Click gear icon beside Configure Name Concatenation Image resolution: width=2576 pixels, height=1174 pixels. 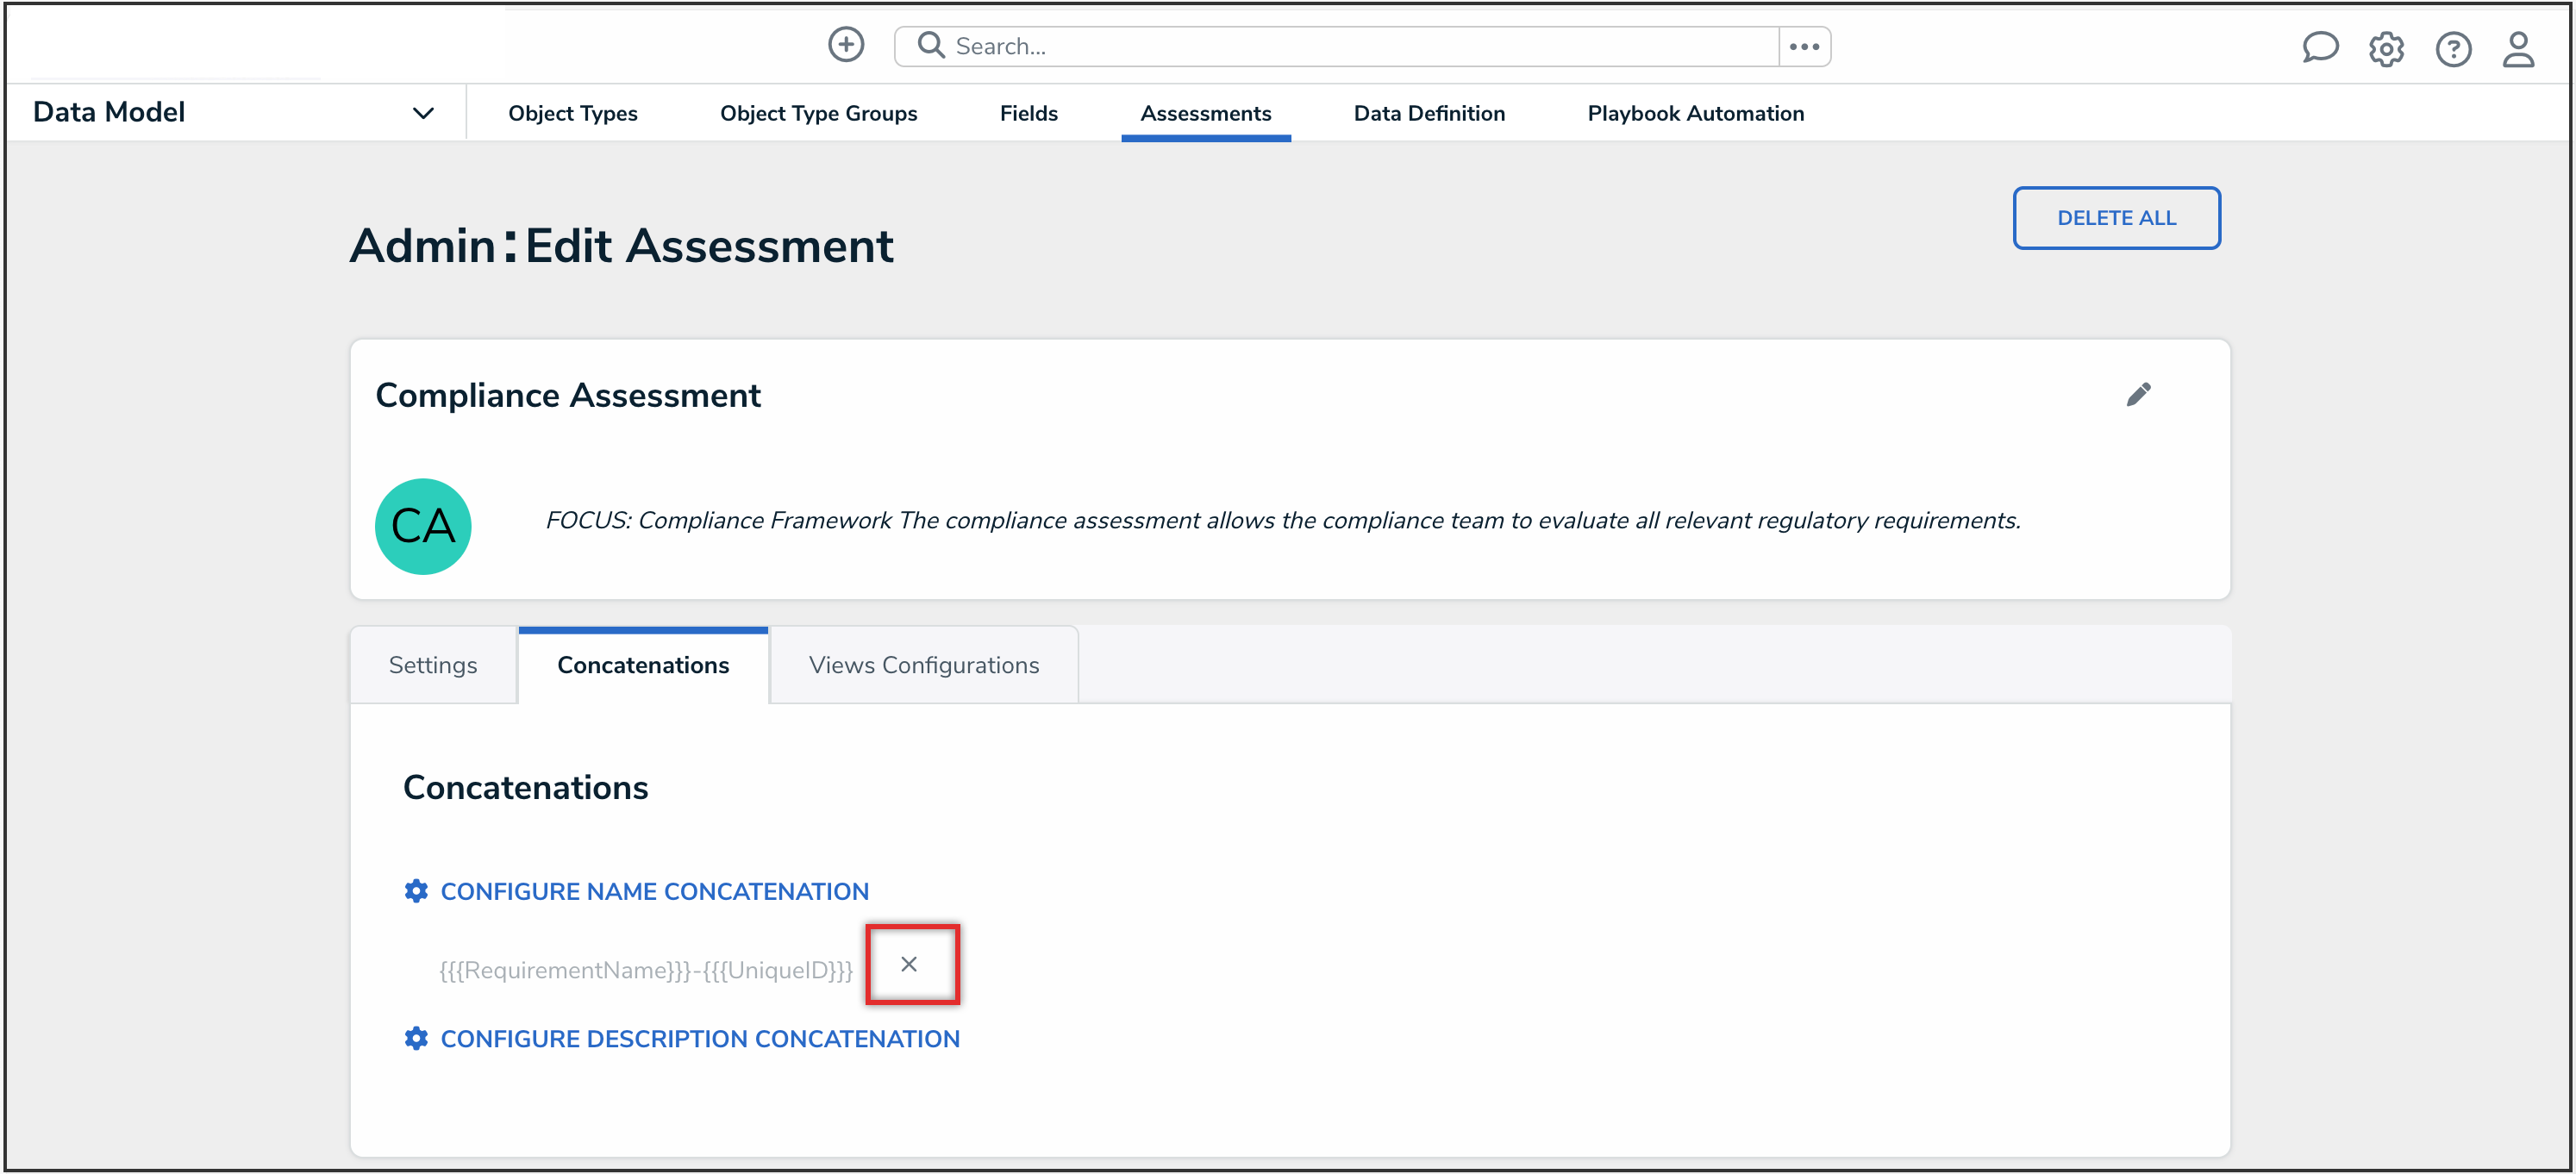pyautogui.click(x=416, y=891)
